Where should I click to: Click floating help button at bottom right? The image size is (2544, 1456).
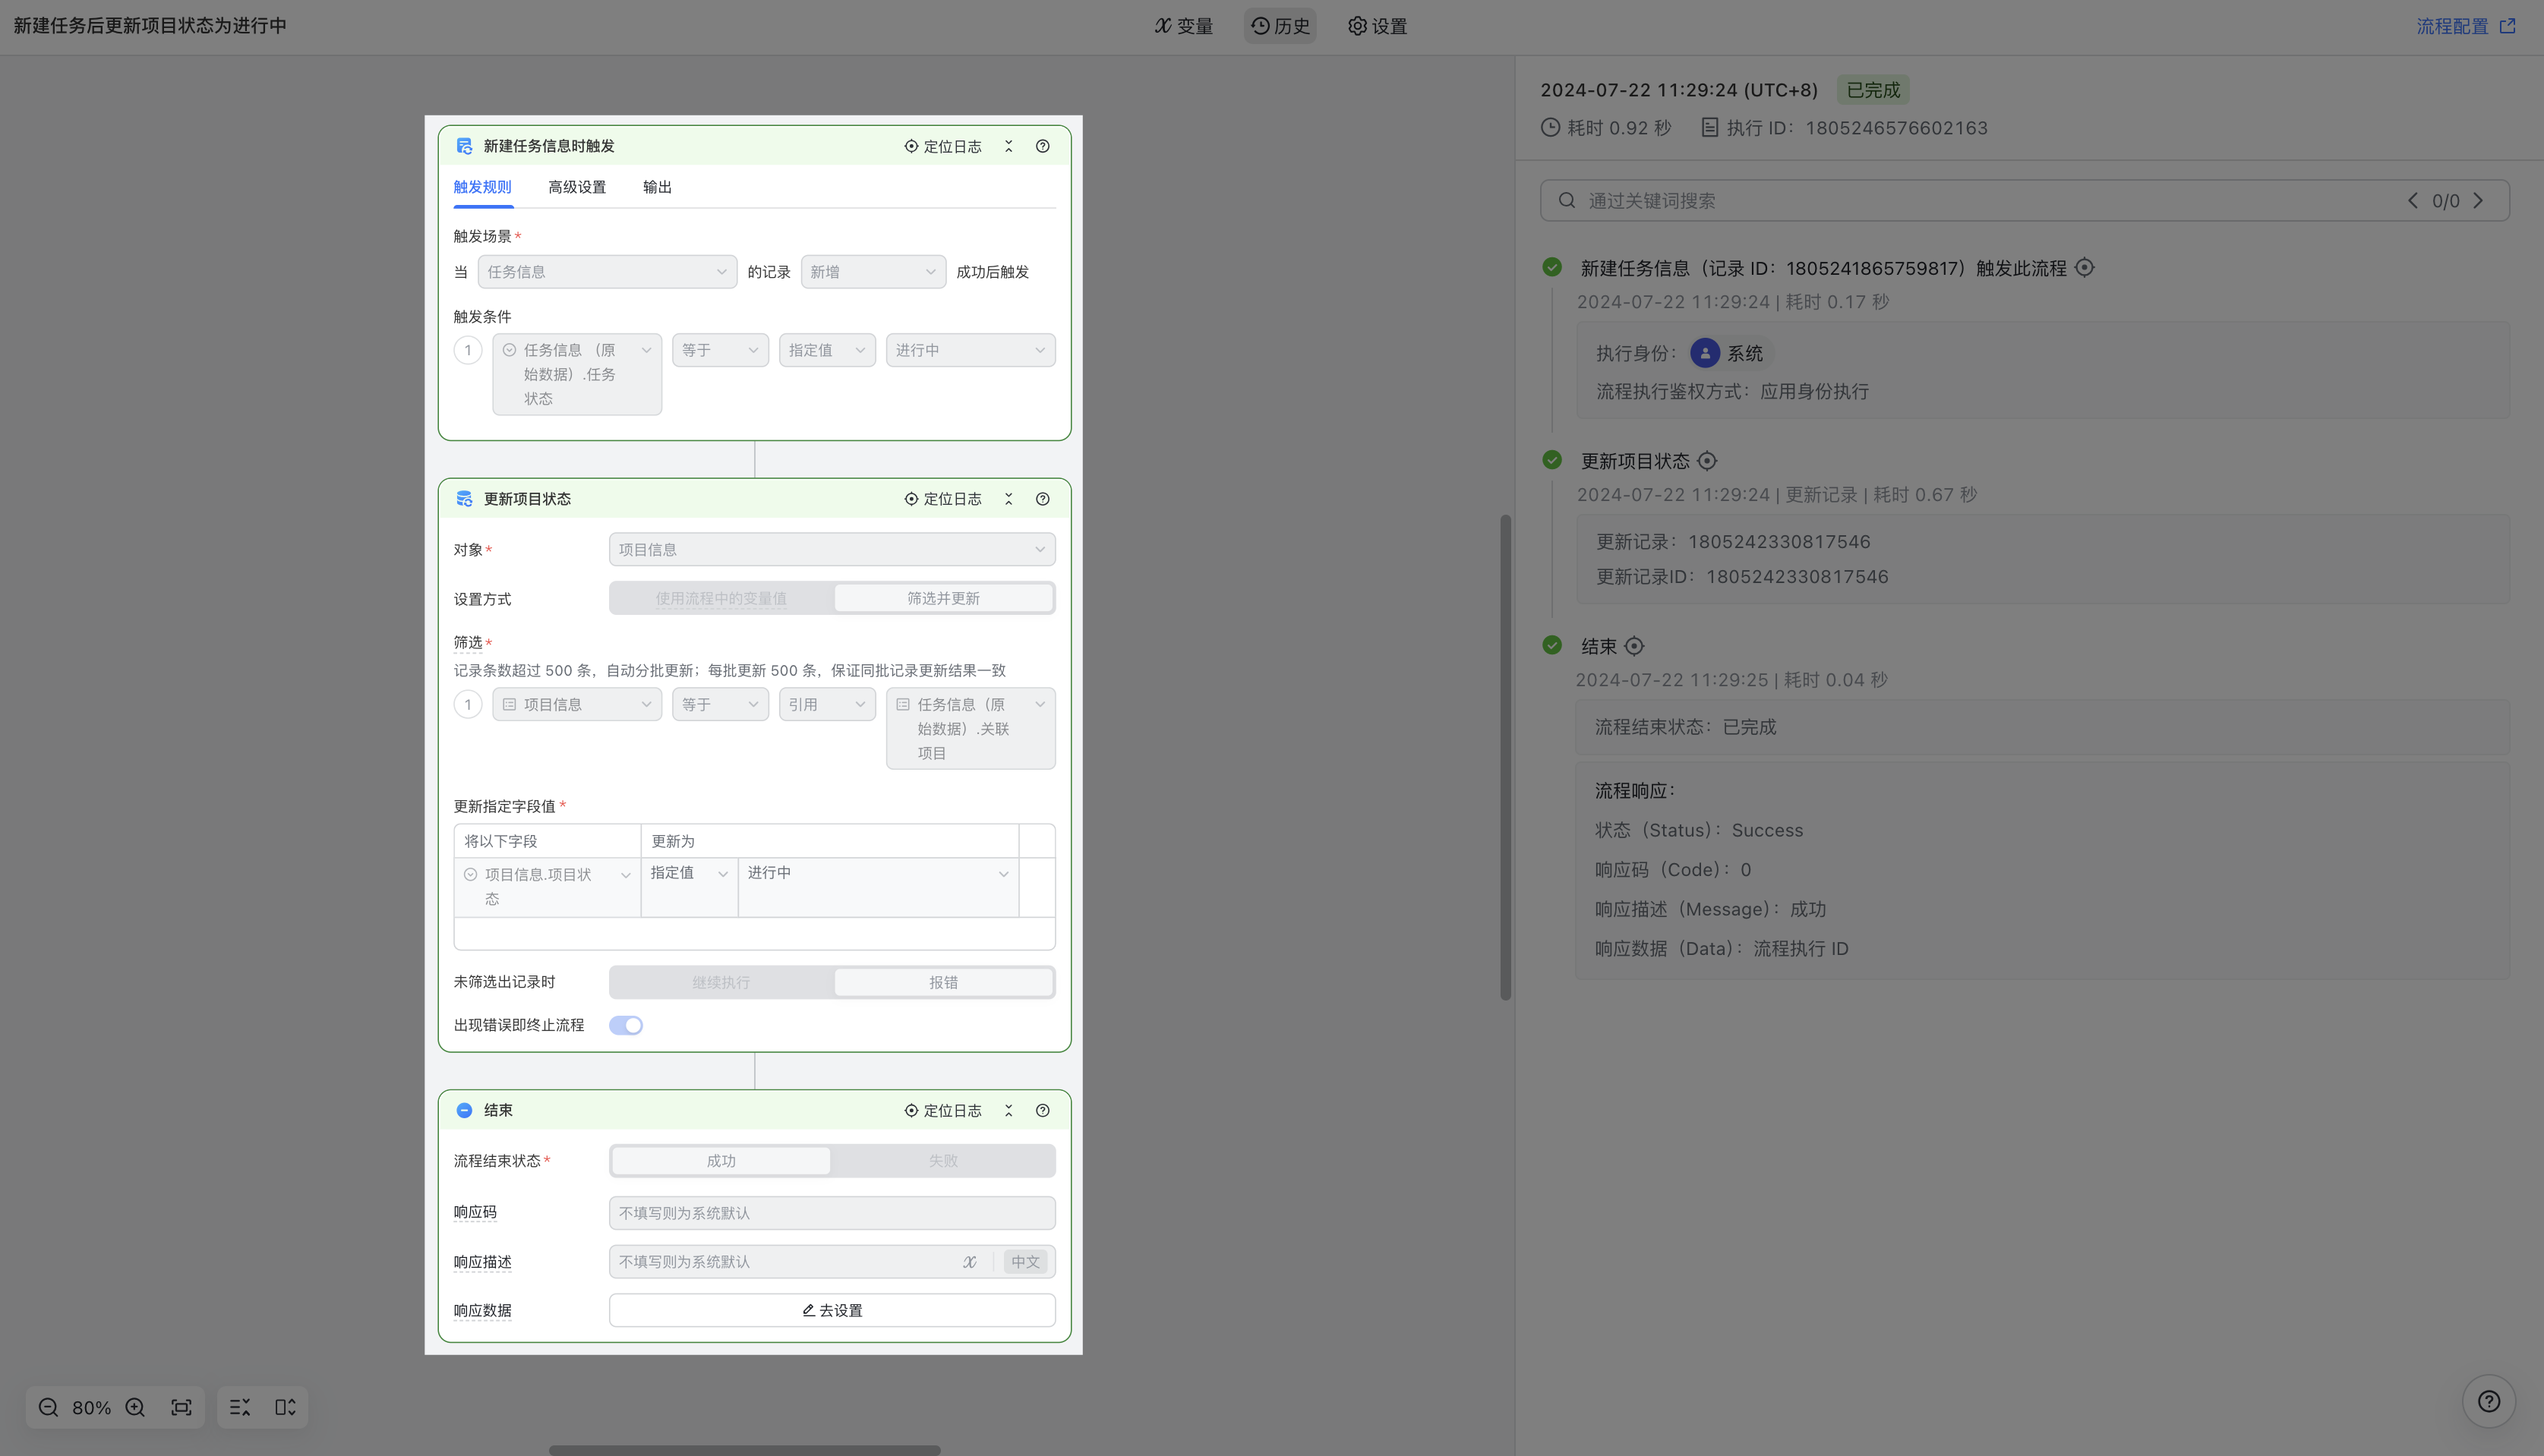click(x=2488, y=1401)
